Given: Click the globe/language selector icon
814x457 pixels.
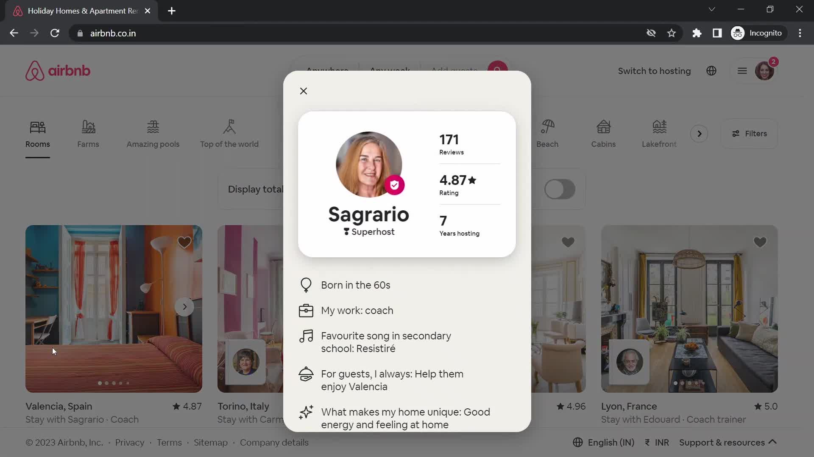Looking at the screenshot, I should [x=712, y=71].
